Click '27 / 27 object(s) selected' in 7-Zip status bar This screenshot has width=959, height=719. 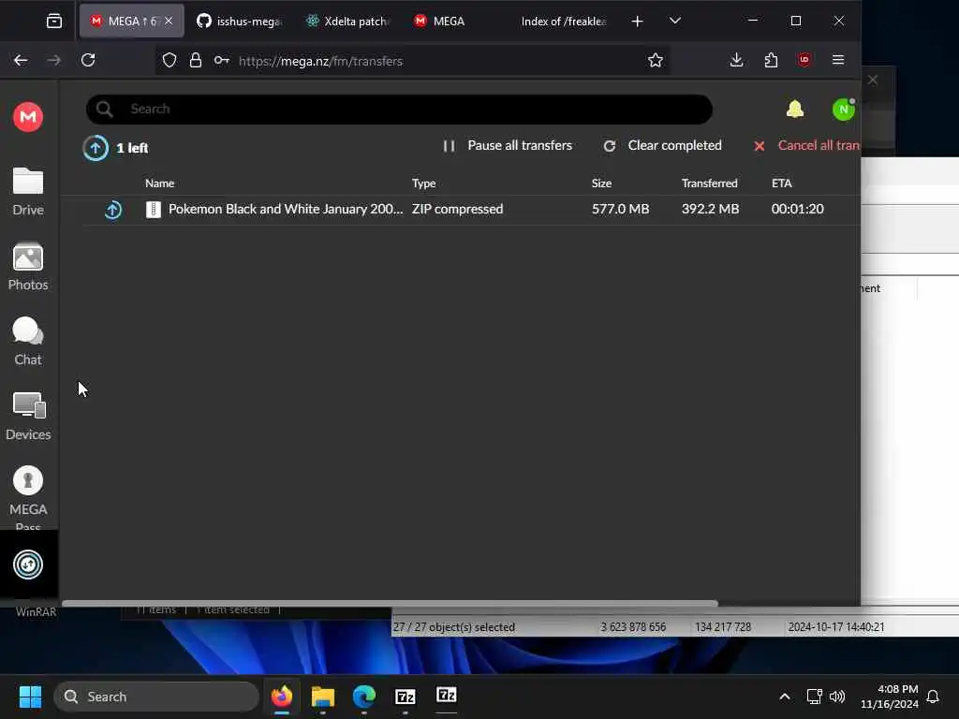pos(454,626)
